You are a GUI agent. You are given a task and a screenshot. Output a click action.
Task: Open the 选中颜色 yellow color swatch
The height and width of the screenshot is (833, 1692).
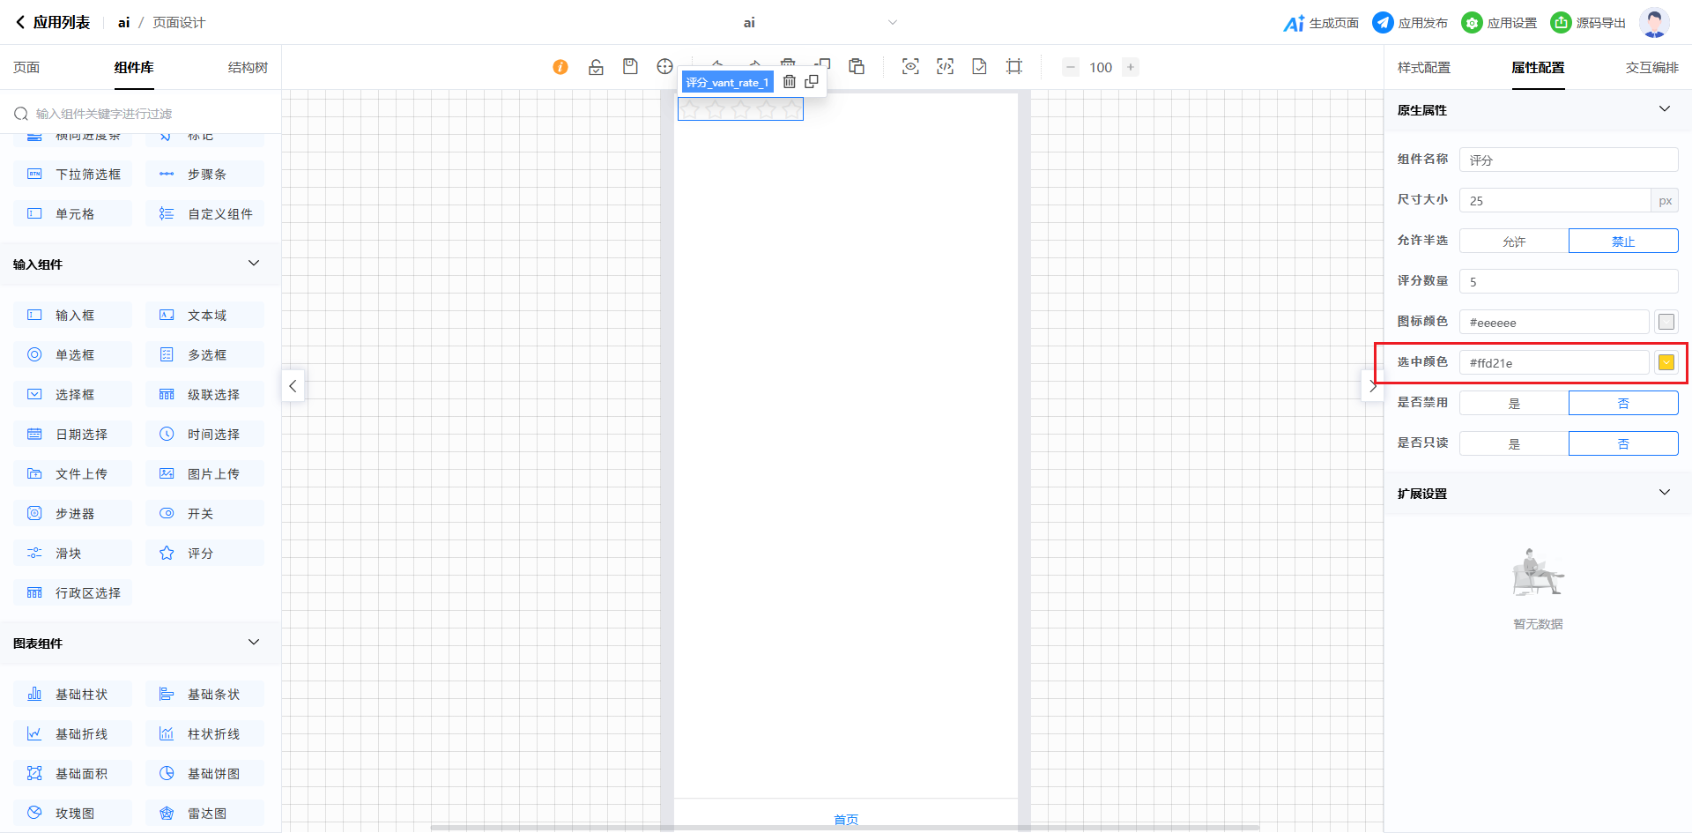click(1666, 362)
